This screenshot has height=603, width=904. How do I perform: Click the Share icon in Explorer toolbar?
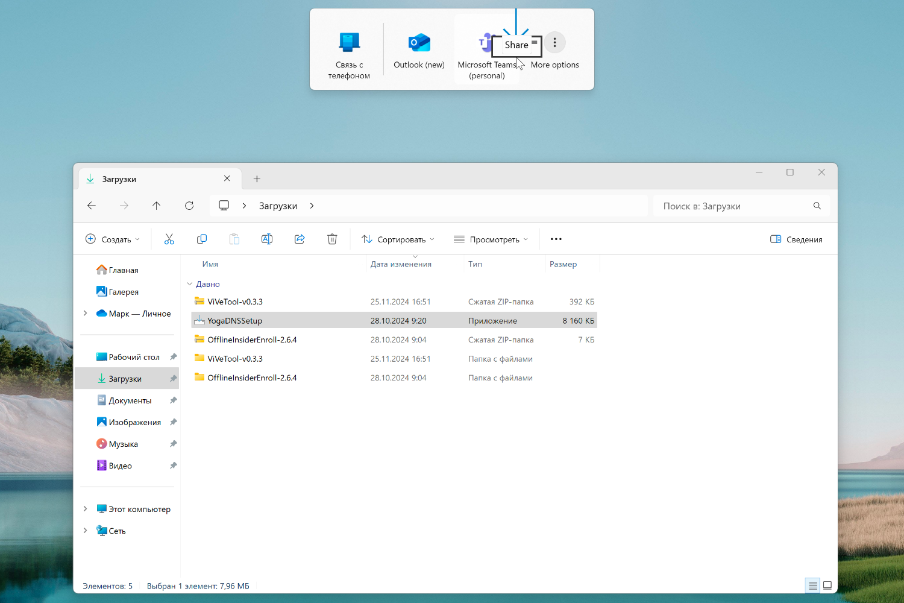300,239
